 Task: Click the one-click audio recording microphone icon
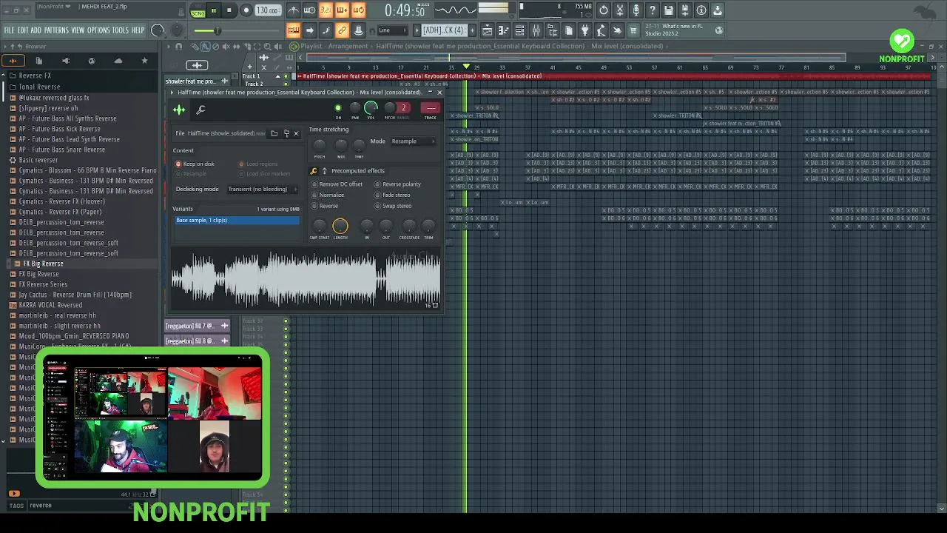pos(636,10)
